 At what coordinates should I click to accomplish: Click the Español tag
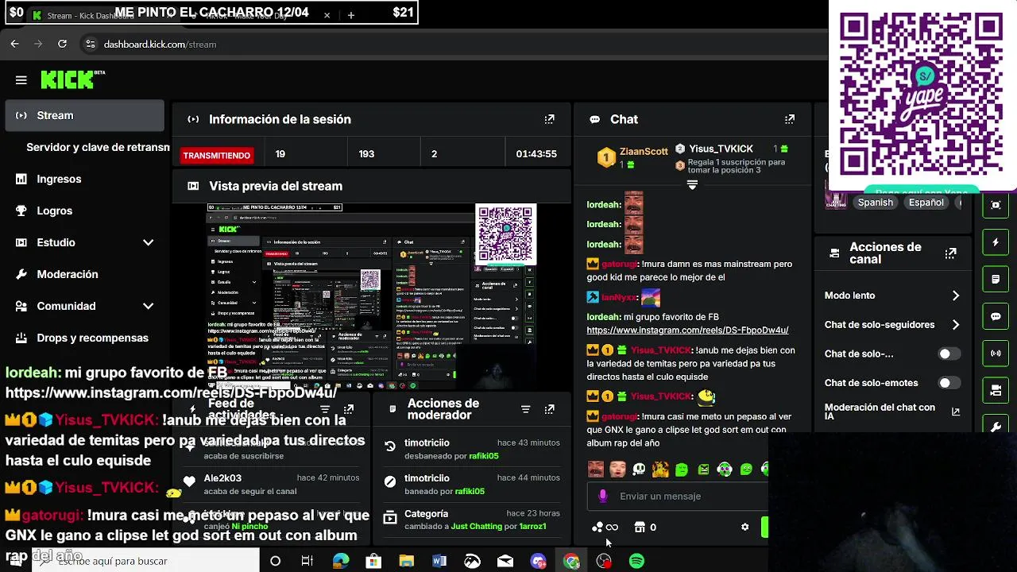[926, 203]
